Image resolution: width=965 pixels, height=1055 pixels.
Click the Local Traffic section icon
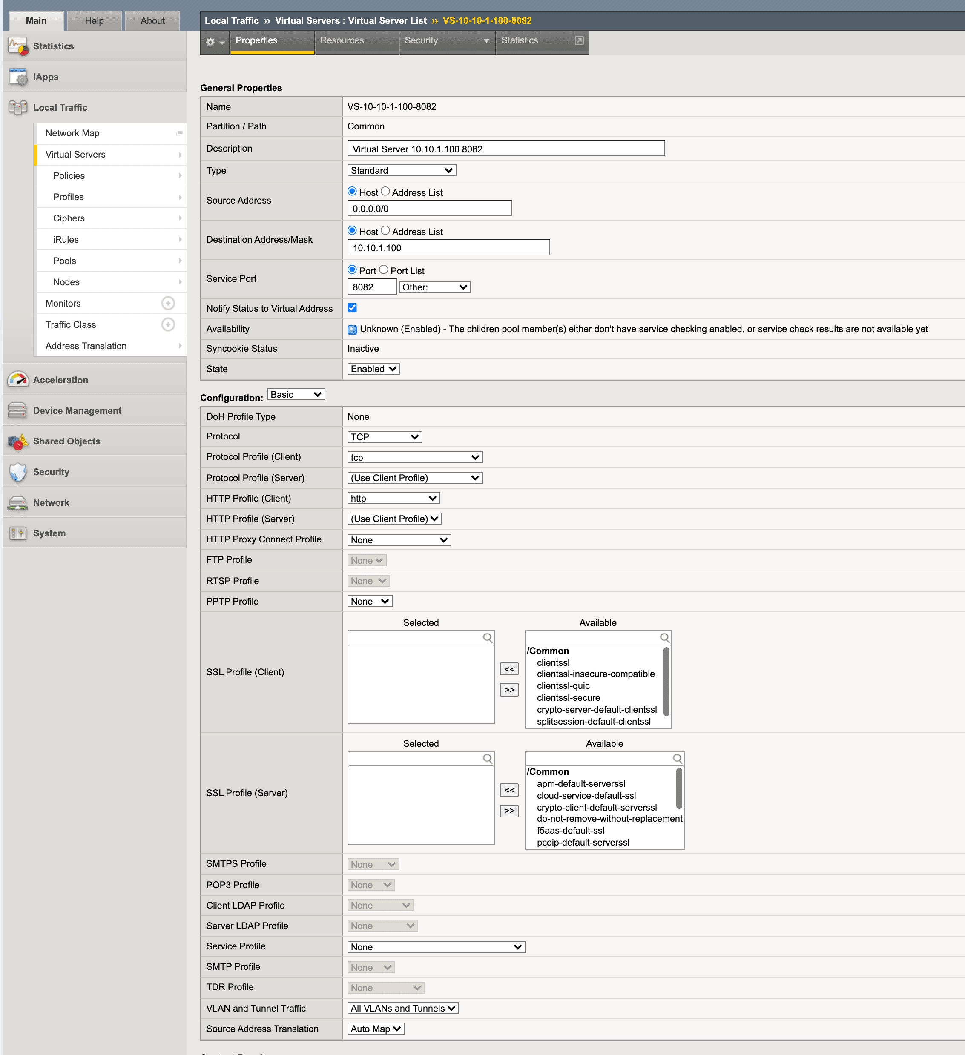pyautogui.click(x=18, y=107)
